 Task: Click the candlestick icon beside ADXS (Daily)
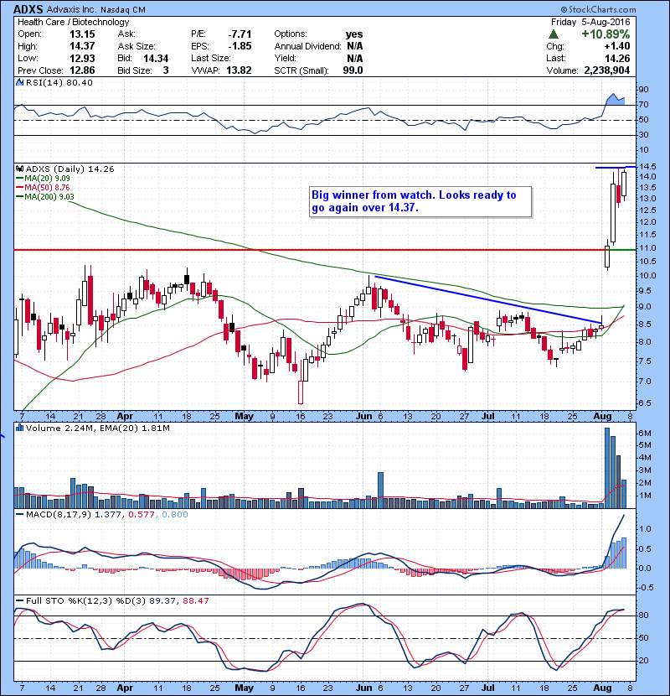(20, 169)
